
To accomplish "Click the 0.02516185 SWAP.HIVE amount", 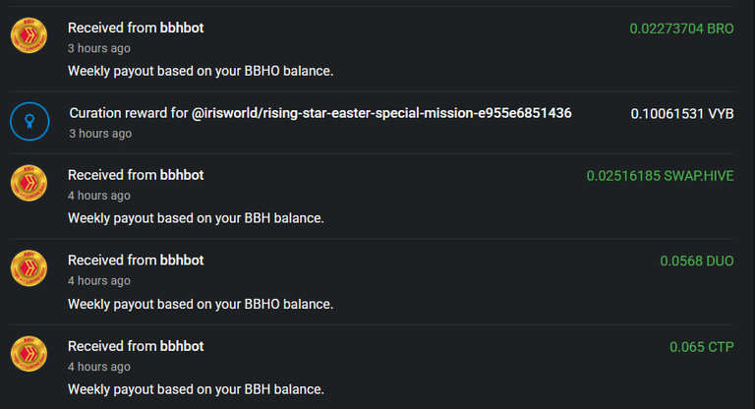I will (660, 176).
